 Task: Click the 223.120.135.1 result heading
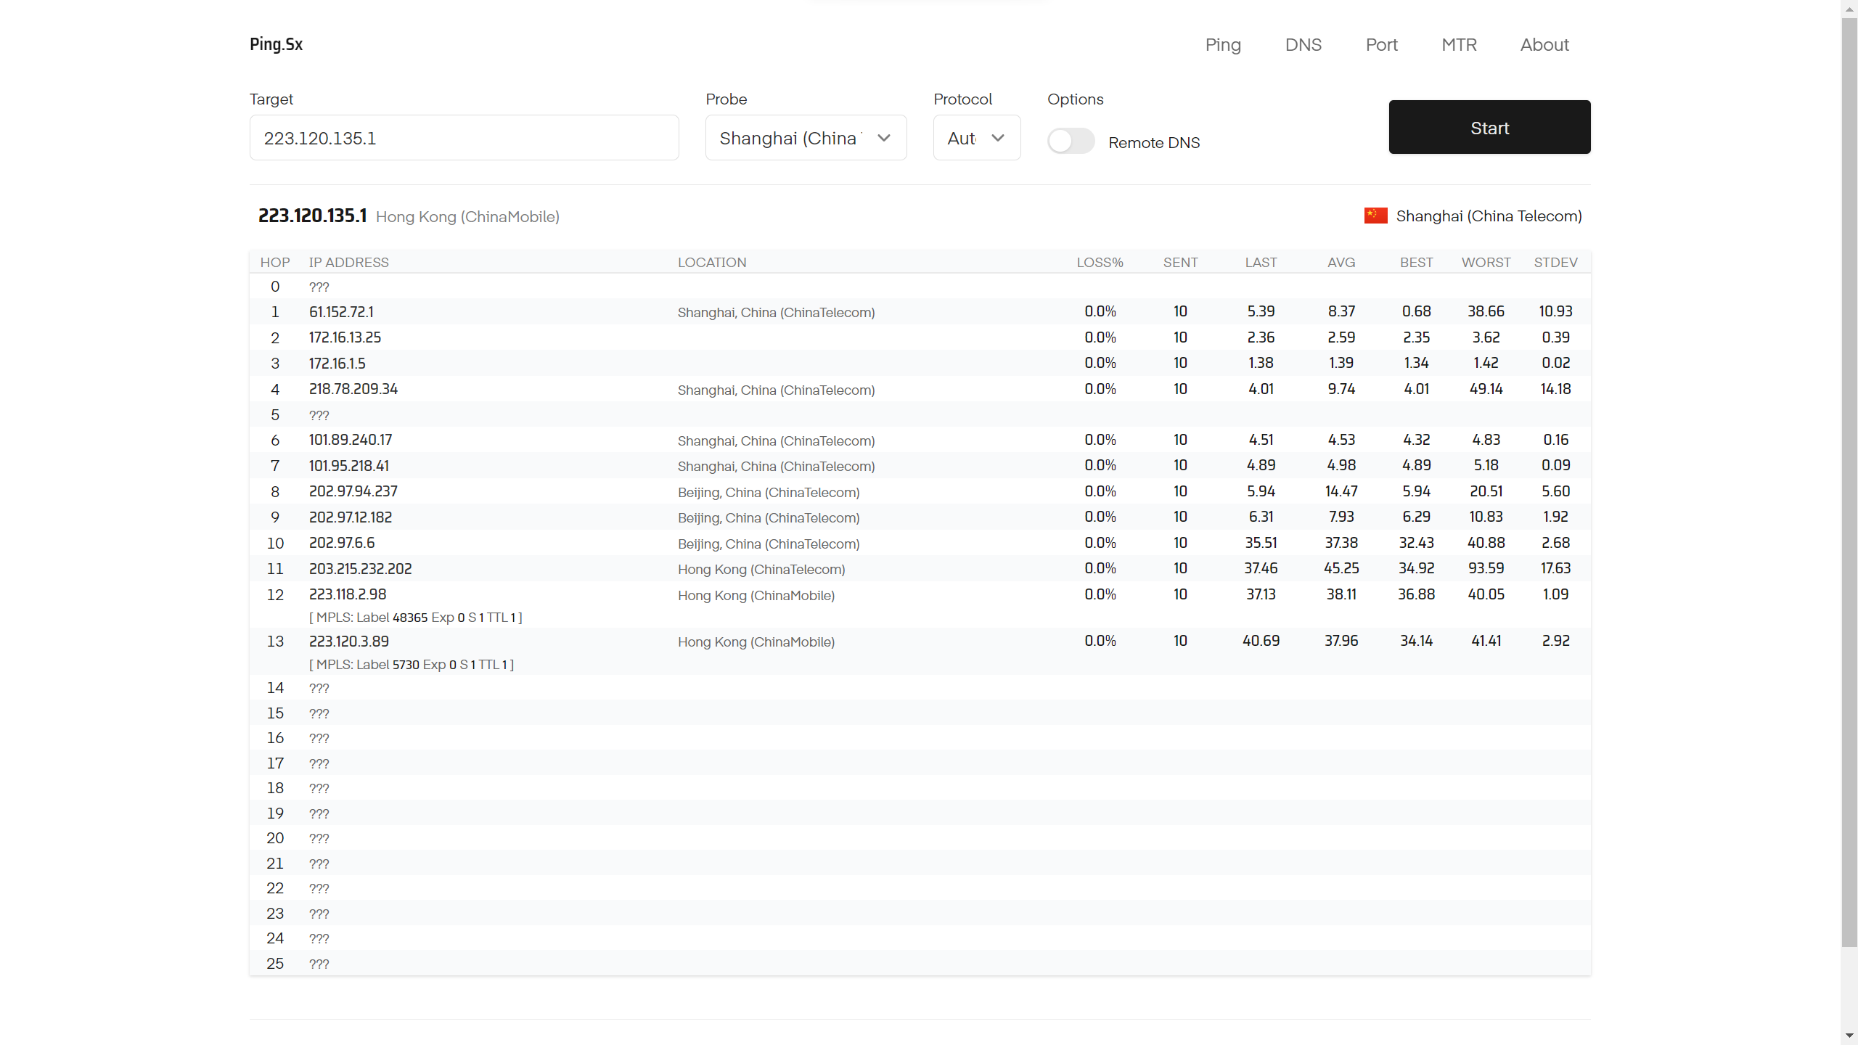coord(312,216)
